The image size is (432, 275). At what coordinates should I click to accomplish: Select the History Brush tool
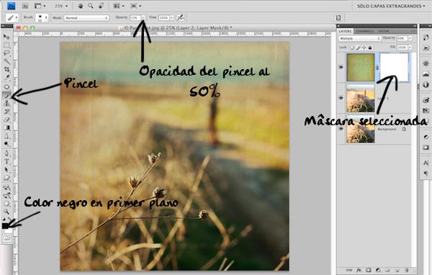point(6,112)
